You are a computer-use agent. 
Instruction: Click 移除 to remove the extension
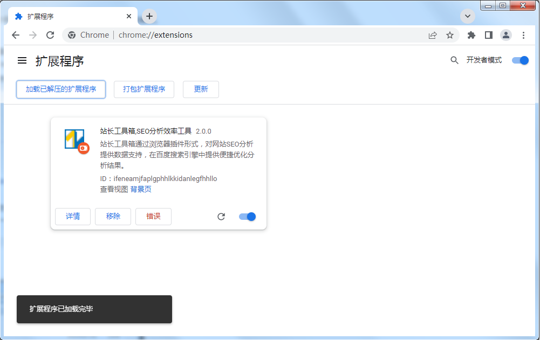point(113,217)
